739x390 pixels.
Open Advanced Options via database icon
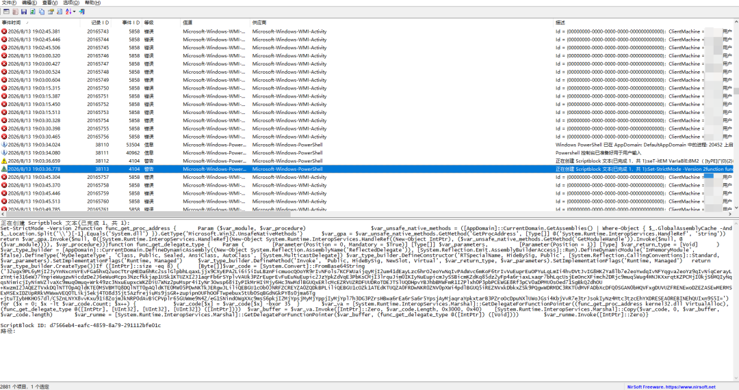pyautogui.click(x=15, y=12)
